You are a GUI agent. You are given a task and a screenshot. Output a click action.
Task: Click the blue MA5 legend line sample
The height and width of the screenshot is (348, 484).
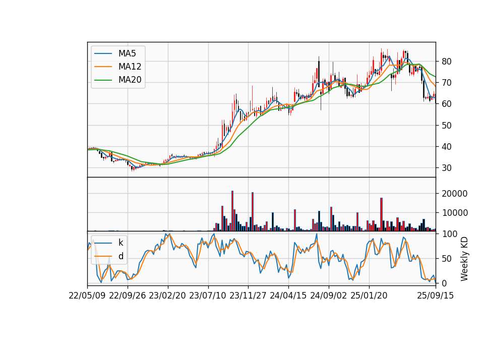click(x=103, y=53)
